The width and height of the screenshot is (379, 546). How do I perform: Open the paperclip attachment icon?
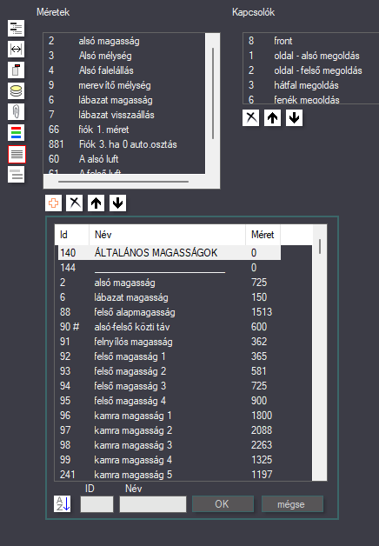pos(16,112)
